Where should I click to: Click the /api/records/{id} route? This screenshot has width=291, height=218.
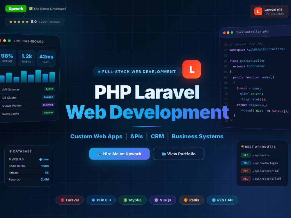267,179
